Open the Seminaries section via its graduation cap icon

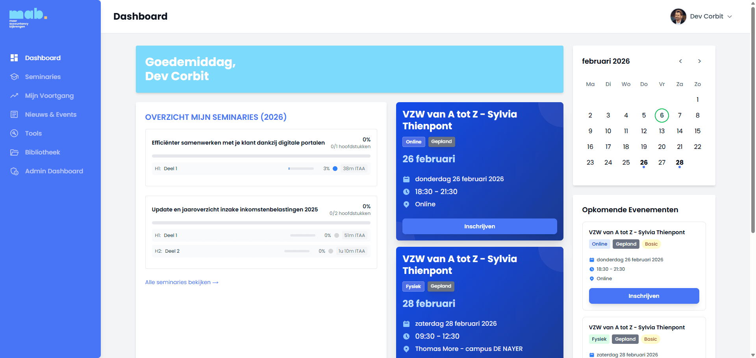(14, 77)
